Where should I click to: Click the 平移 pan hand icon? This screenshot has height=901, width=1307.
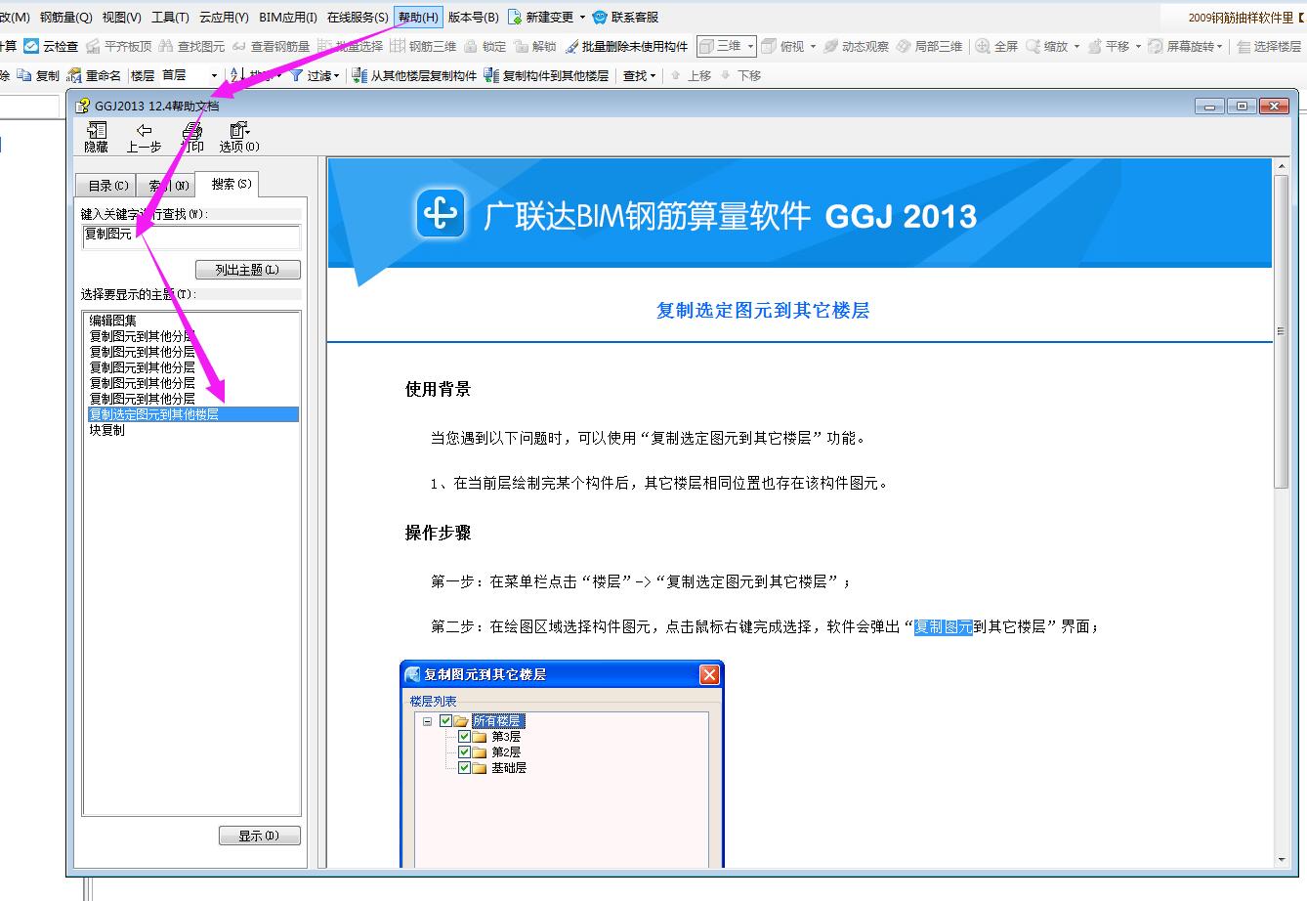(x=1095, y=46)
